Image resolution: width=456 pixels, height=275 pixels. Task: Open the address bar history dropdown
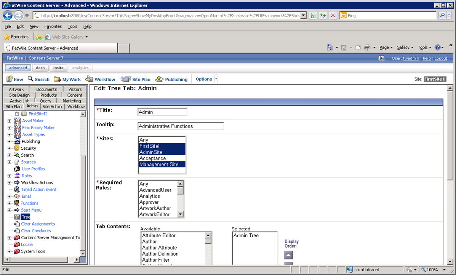(x=304, y=15)
